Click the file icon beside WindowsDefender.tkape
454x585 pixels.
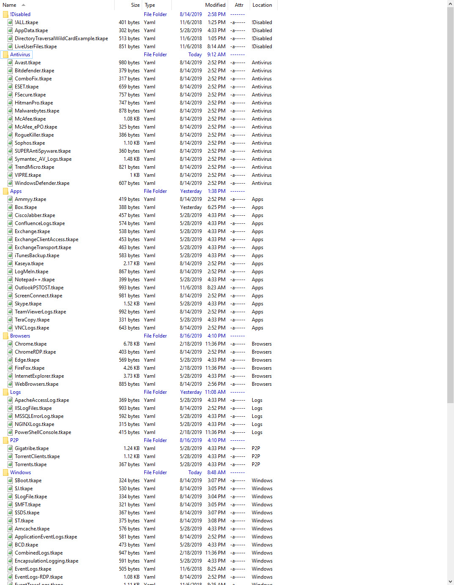[10, 183]
